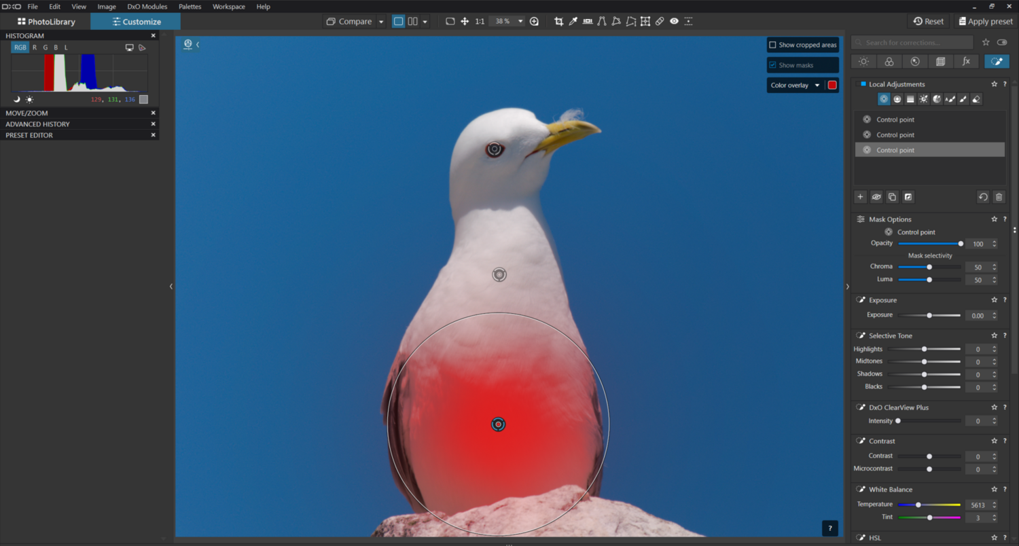Expand the Compare options dropdown arrow
The width and height of the screenshot is (1019, 546).
pos(381,22)
